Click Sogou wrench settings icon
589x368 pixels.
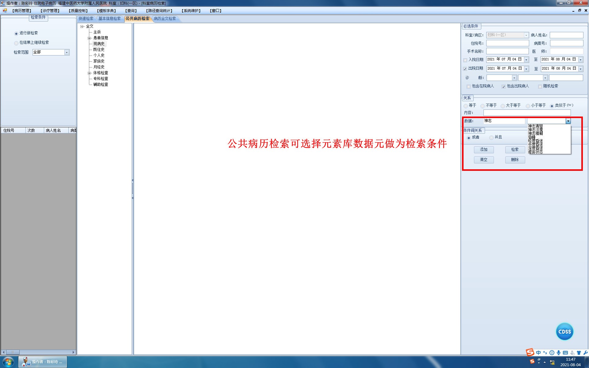[x=585, y=353]
